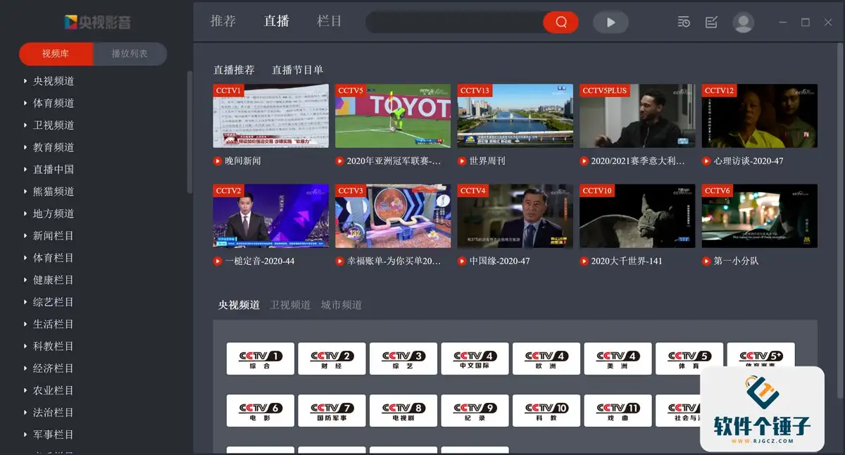The height and width of the screenshot is (455, 845).
Task: Click play icon beside 世界周刊
Action: [462, 161]
